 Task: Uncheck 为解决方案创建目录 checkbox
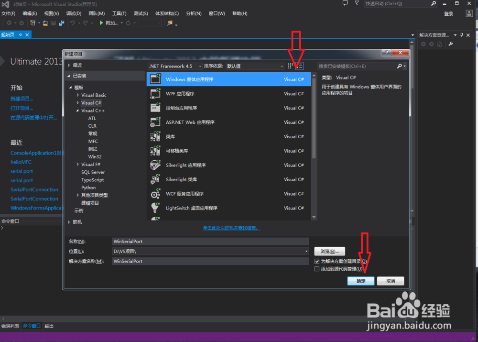(x=317, y=261)
